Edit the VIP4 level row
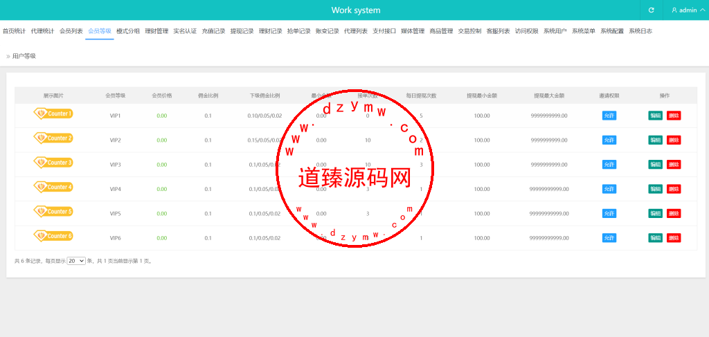The image size is (709, 337). point(655,189)
